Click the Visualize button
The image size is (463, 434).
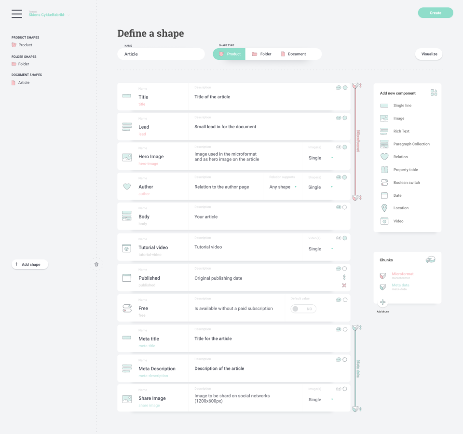tap(428, 54)
